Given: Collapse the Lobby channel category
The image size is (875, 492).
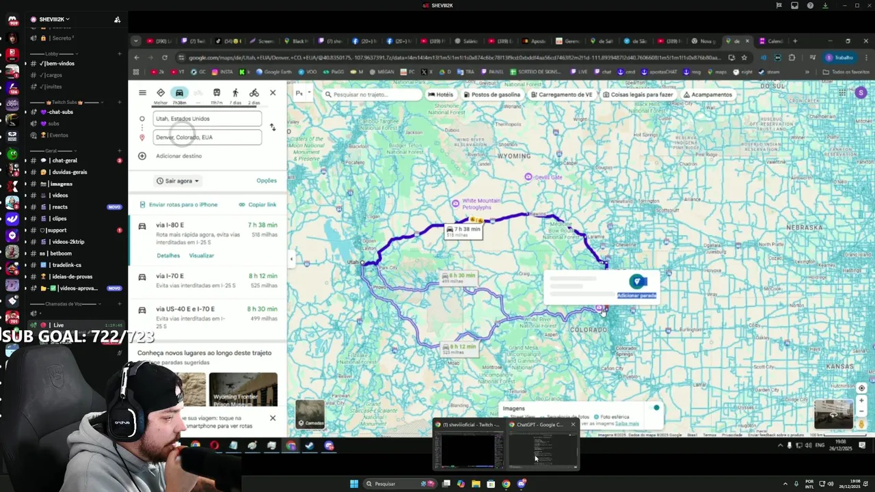Looking at the screenshot, I should click(52, 53).
